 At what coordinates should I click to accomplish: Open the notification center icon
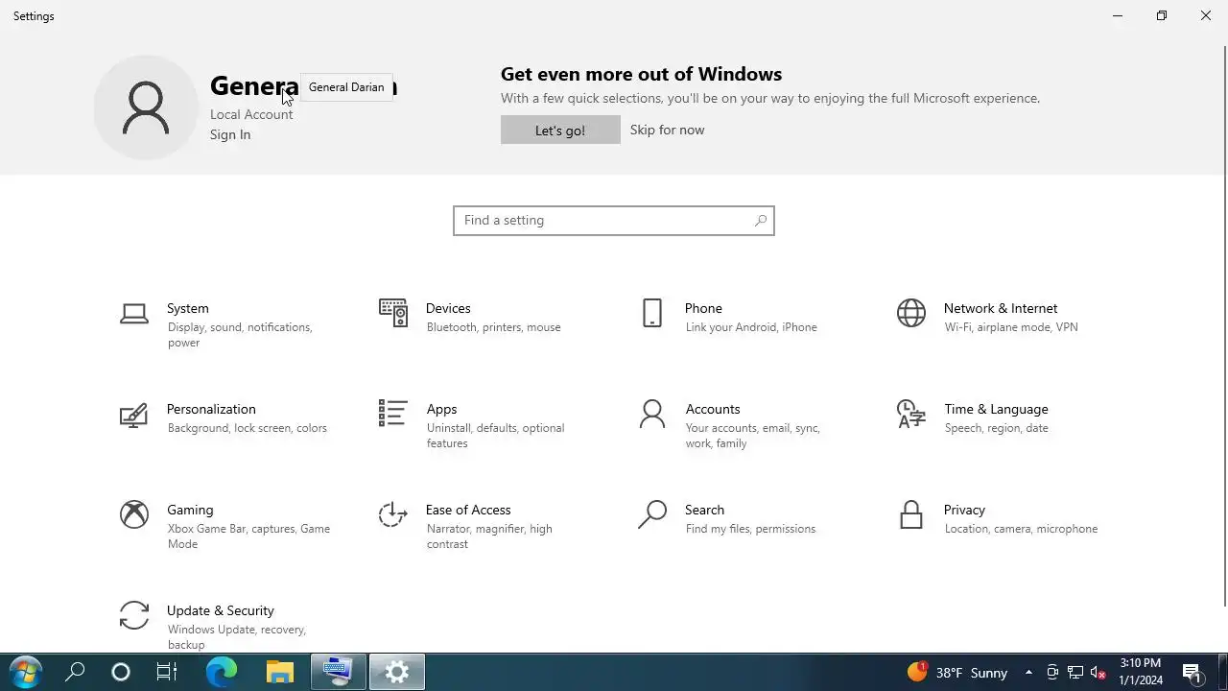click(x=1193, y=673)
